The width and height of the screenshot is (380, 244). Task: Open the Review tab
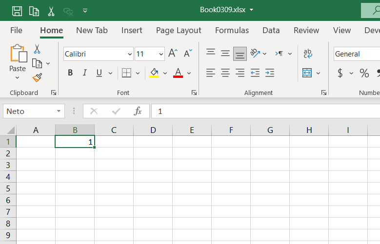tap(306, 30)
